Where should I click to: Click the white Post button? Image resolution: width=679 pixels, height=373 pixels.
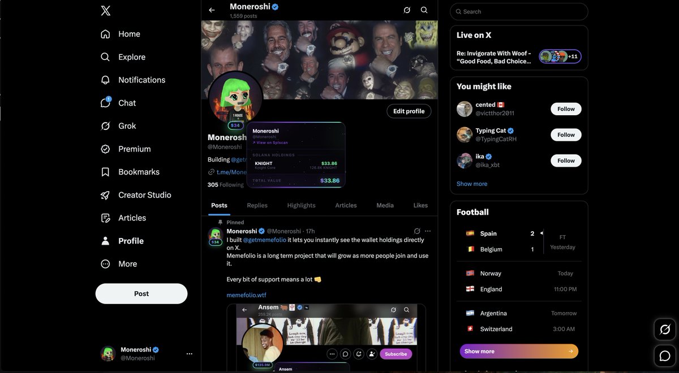click(141, 293)
